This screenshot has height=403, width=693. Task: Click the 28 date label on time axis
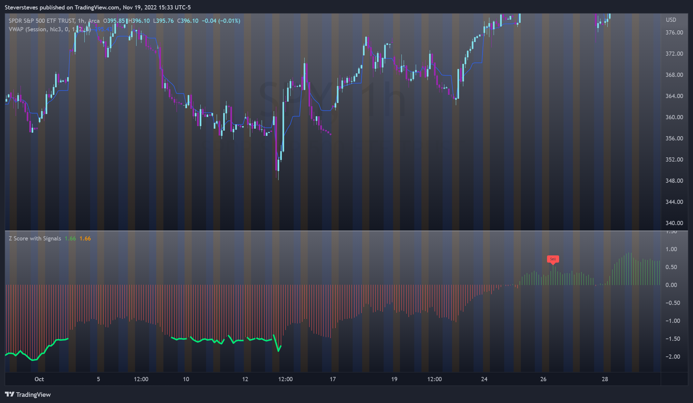pos(605,379)
